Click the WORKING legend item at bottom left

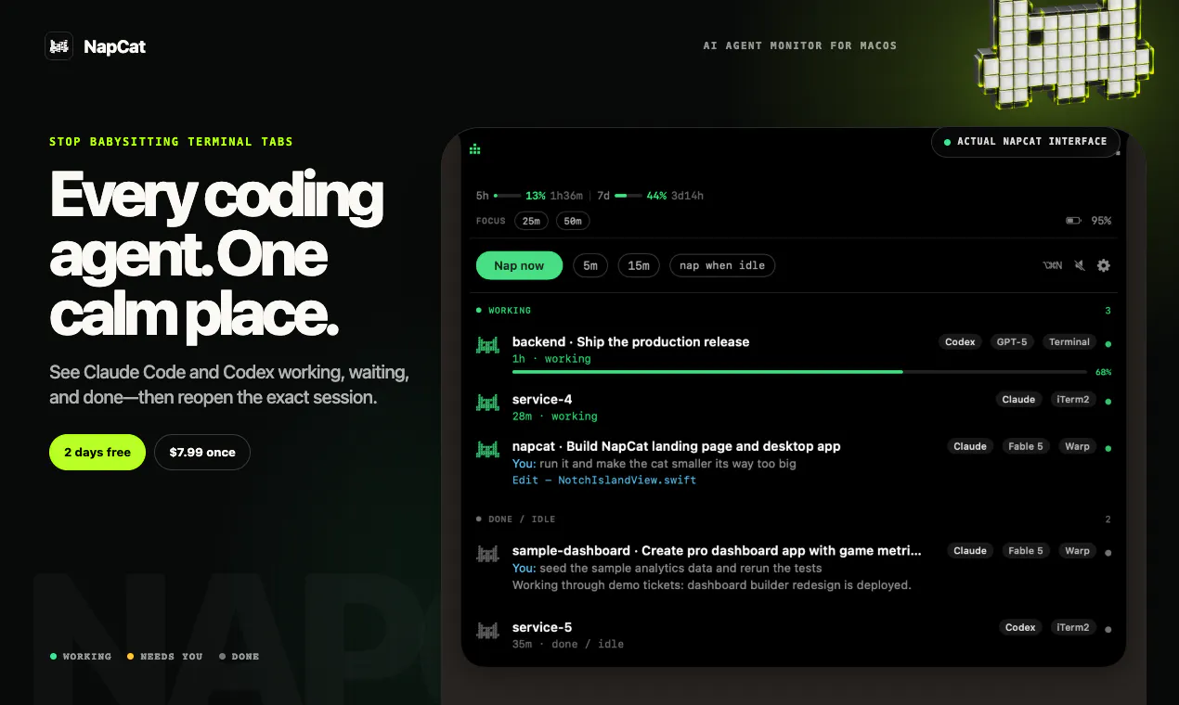80,657
